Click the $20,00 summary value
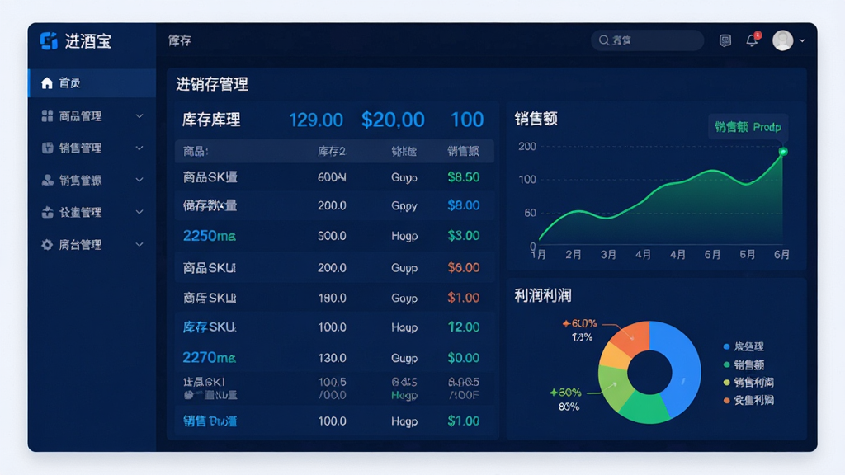845x475 pixels. point(393,120)
